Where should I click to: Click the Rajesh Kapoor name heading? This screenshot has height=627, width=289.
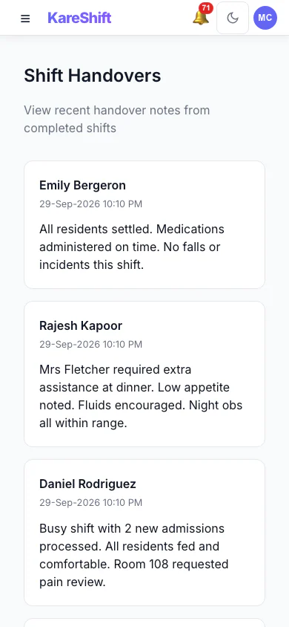81,326
